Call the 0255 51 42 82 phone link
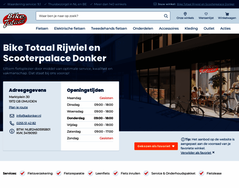Viewport: 239px width, 188px height. coord(26,123)
